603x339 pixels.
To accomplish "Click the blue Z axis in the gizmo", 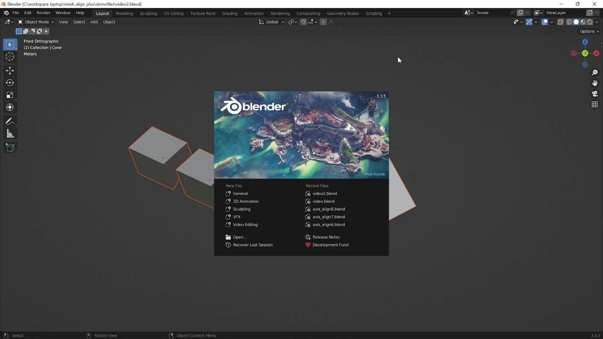I will click(x=585, y=42).
